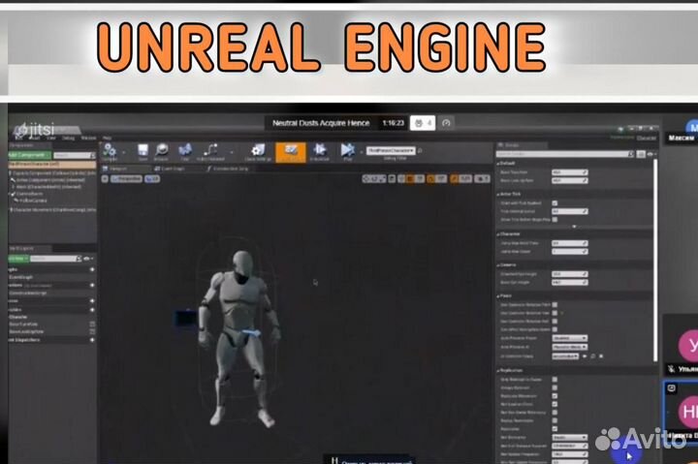Add a macro with Macros plus icon
The image size is (698, 464).
92,301
